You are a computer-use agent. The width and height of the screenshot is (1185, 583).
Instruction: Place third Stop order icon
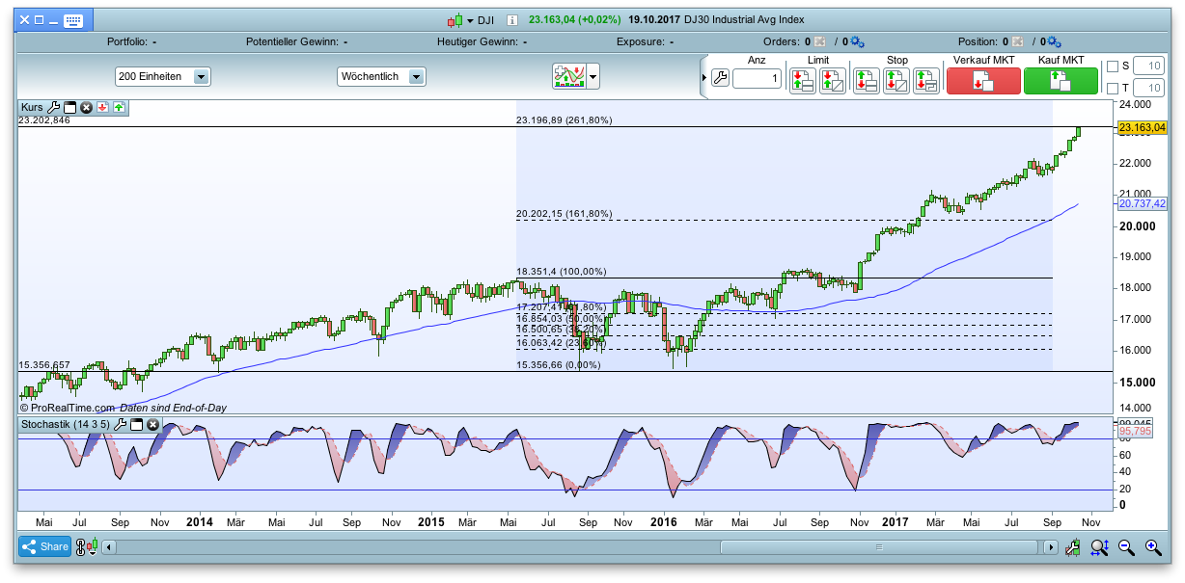point(925,80)
